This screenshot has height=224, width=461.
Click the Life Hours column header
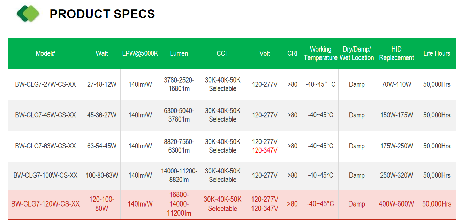(x=437, y=53)
